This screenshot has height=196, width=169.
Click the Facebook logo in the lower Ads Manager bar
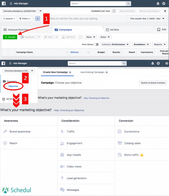click(x=3, y=63)
